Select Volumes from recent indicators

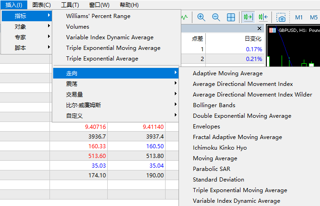(x=117, y=26)
